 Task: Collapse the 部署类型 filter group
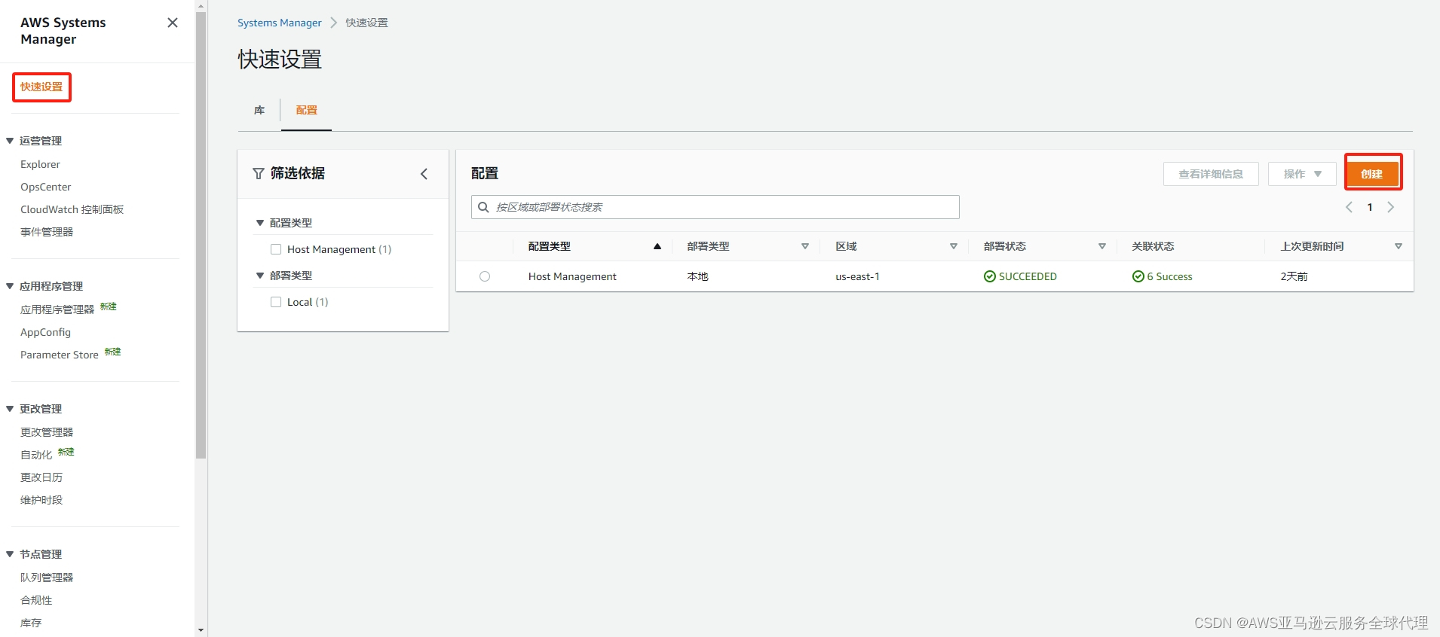coord(260,276)
